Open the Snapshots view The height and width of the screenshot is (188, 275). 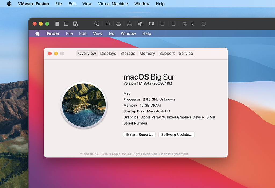75,24
